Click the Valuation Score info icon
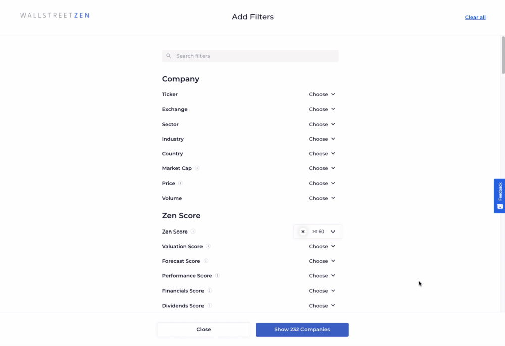Screen dimensions: 505x346 pos(208,246)
